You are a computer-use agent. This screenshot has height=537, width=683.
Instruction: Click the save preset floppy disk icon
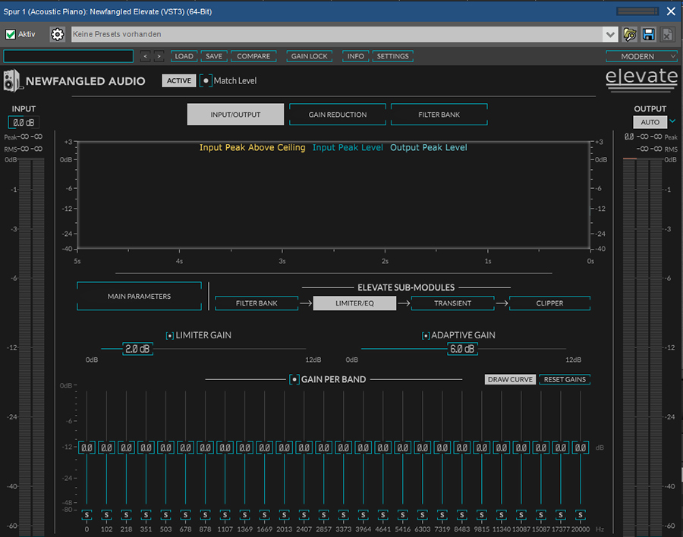(x=649, y=34)
